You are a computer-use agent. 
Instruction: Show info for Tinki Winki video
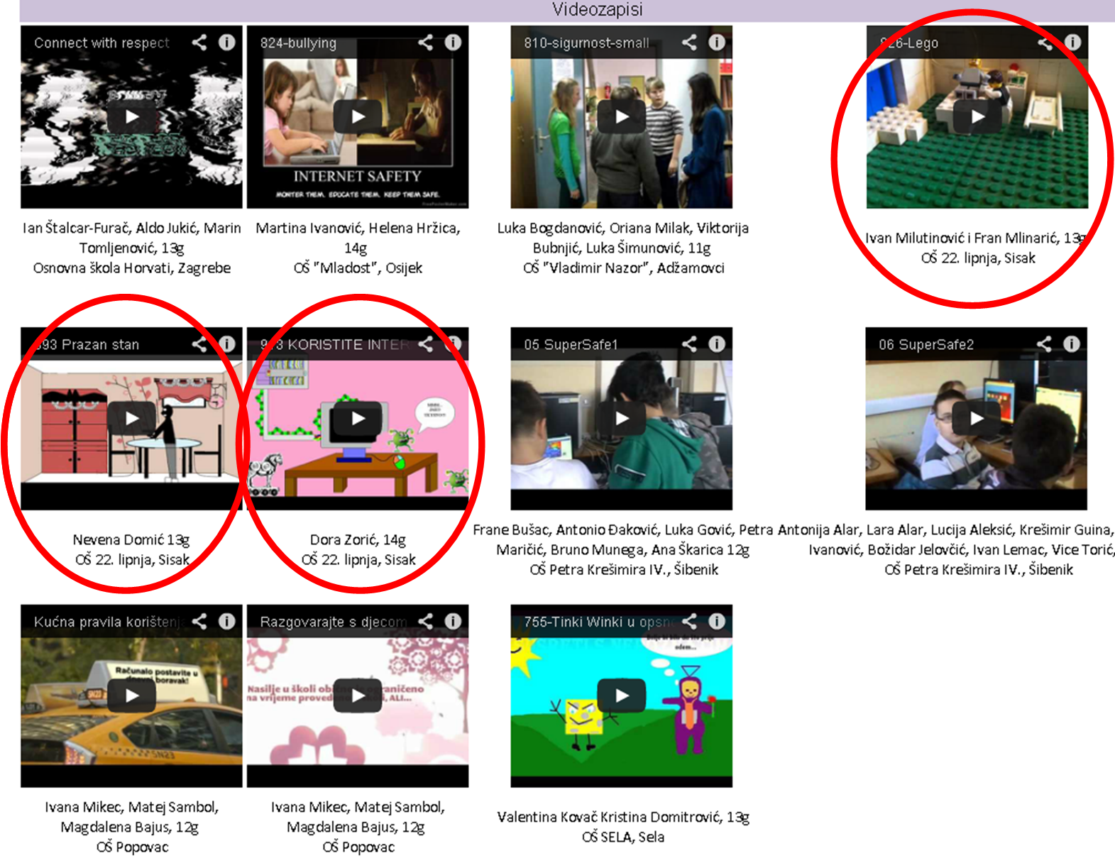coord(717,622)
